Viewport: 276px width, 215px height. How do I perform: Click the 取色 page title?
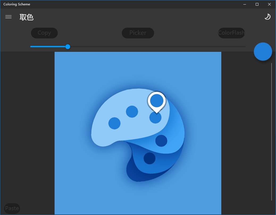pos(26,17)
